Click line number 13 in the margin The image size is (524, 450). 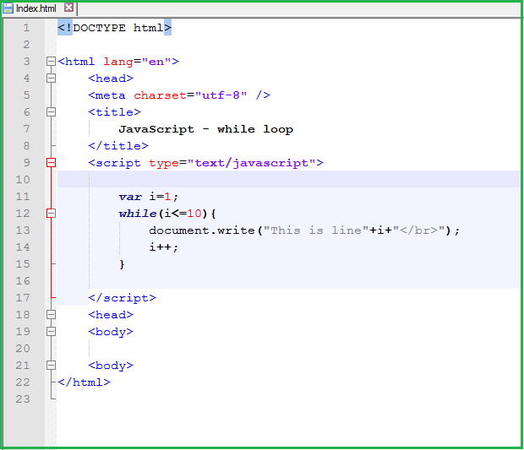(x=23, y=230)
